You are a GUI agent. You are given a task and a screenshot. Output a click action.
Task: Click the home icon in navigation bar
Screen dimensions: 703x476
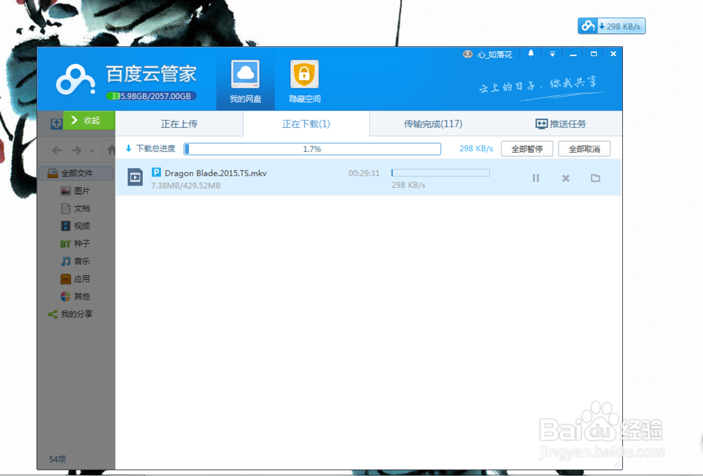pos(110,150)
